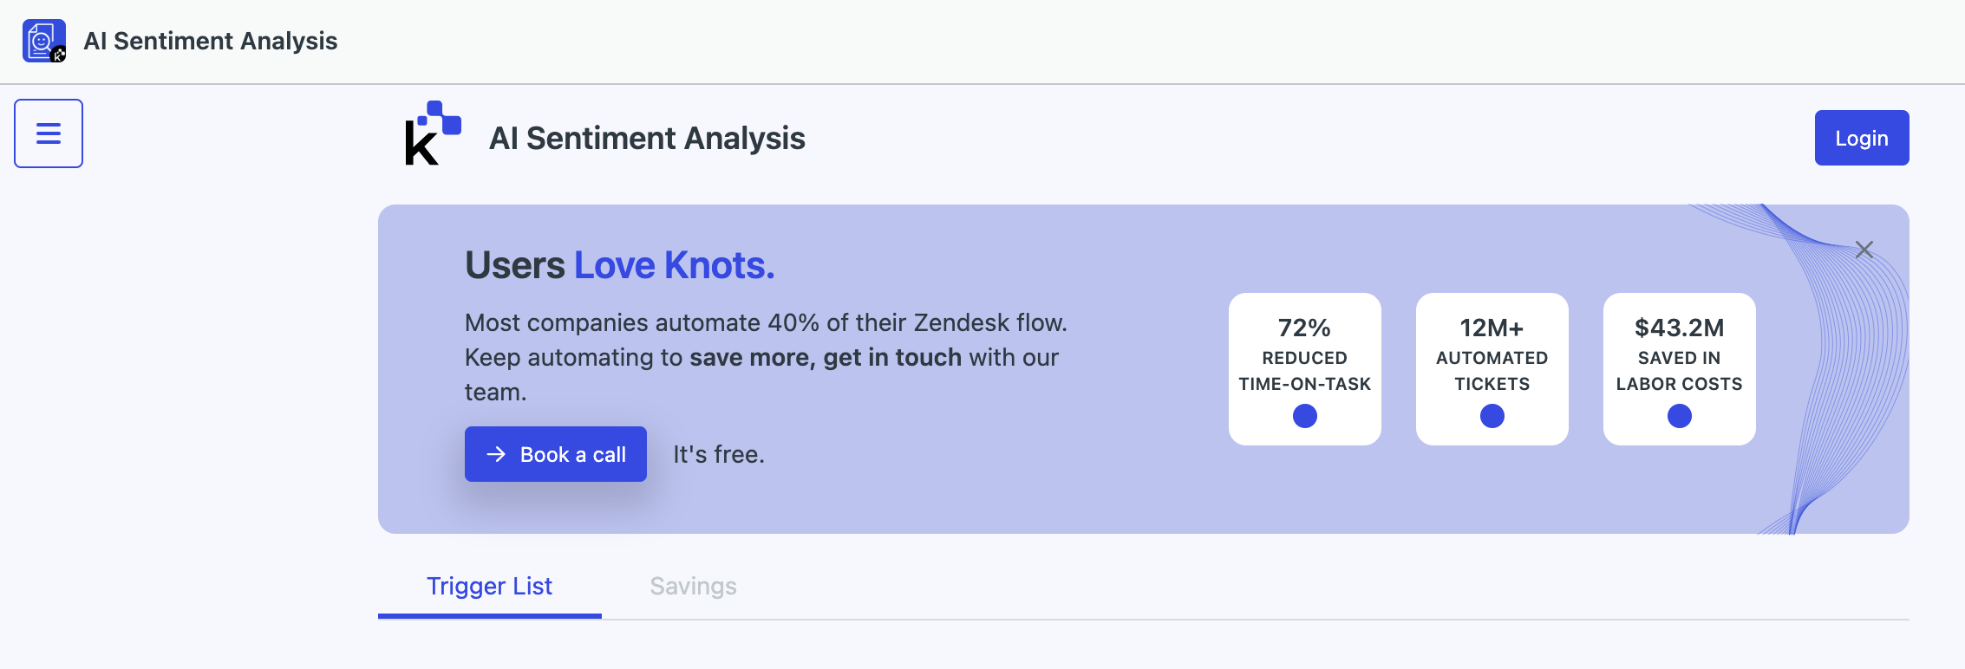Dismiss the Users Love Knots banner
This screenshot has width=1965, height=669.
point(1864,250)
